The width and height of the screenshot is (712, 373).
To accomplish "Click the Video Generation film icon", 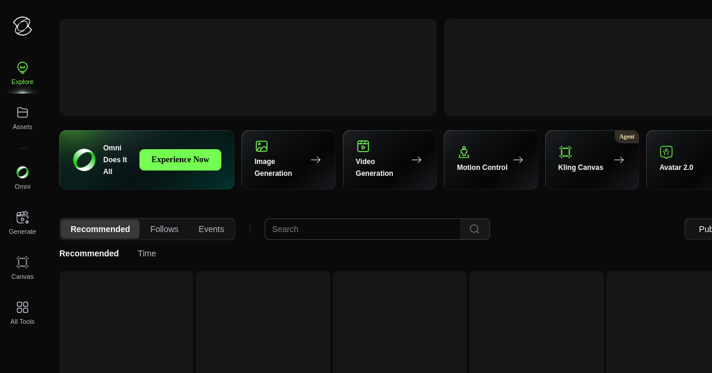I will click(363, 146).
